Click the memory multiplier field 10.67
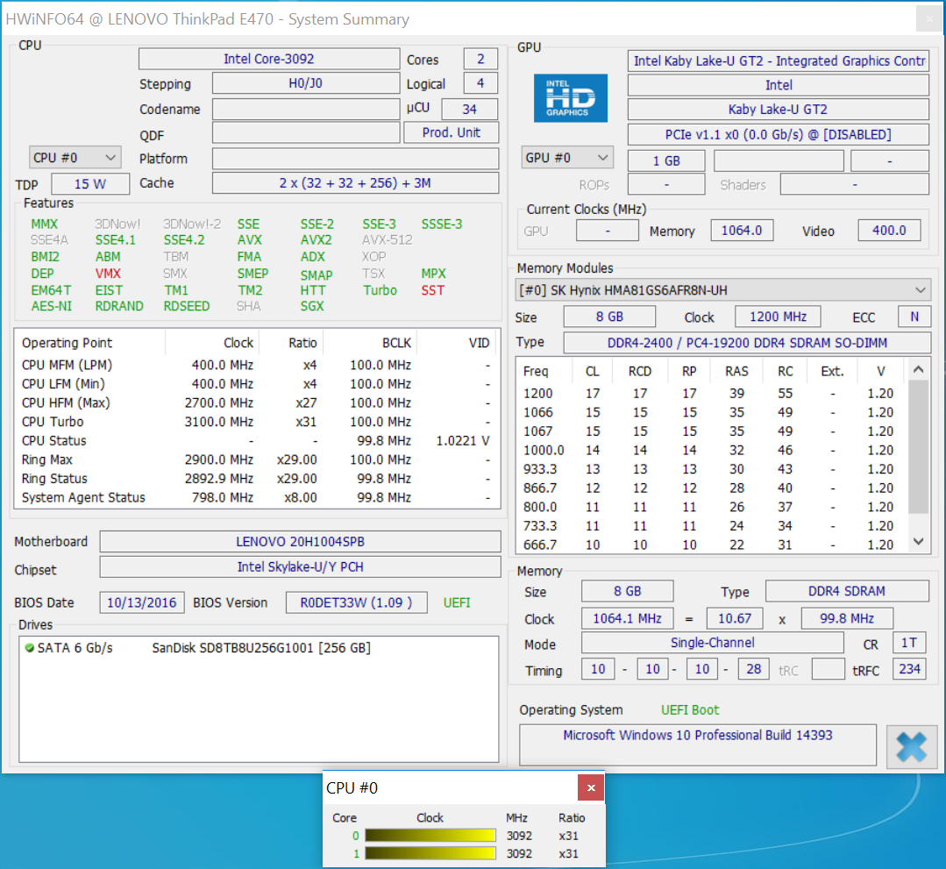Image resolution: width=946 pixels, height=869 pixels. pyautogui.click(x=735, y=618)
